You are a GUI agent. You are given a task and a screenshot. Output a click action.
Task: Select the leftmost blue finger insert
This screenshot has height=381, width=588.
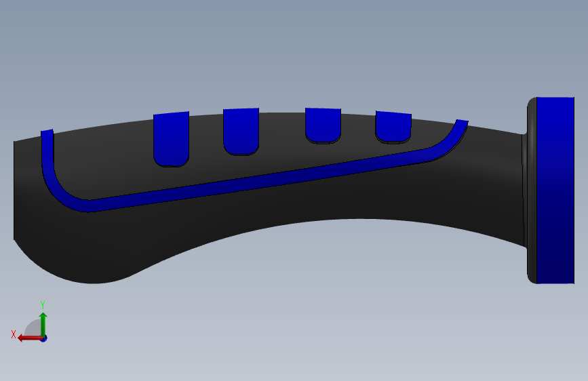(171, 139)
